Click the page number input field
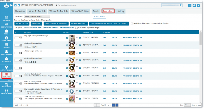The image size is (204, 109). pyautogui.click(x=106, y=105)
